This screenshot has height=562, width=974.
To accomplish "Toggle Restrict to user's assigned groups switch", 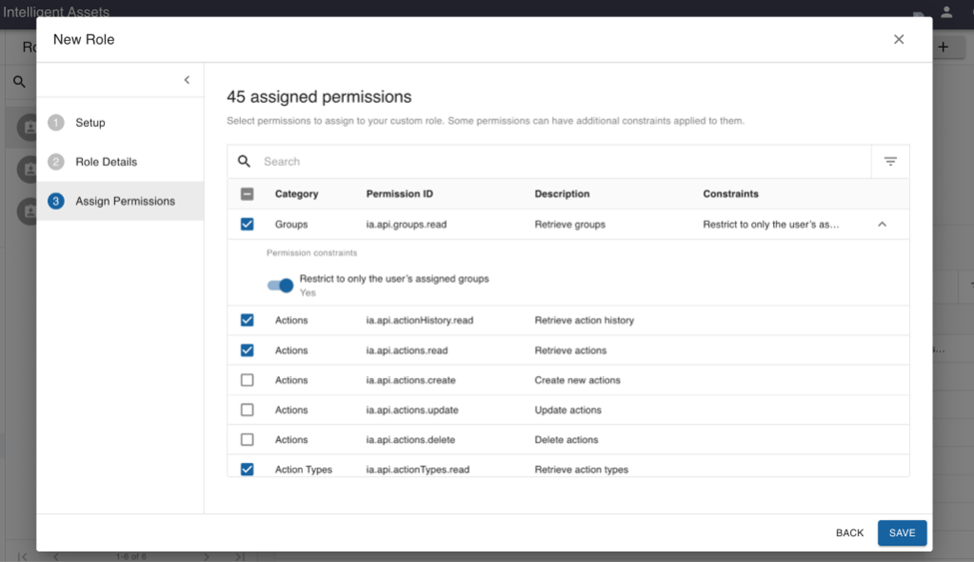I will 281,285.
